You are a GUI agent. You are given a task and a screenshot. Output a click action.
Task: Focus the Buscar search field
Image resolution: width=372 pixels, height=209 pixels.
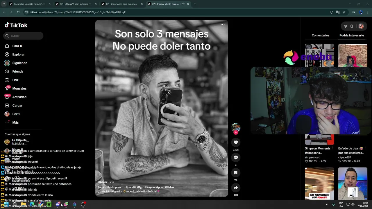point(23,36)
